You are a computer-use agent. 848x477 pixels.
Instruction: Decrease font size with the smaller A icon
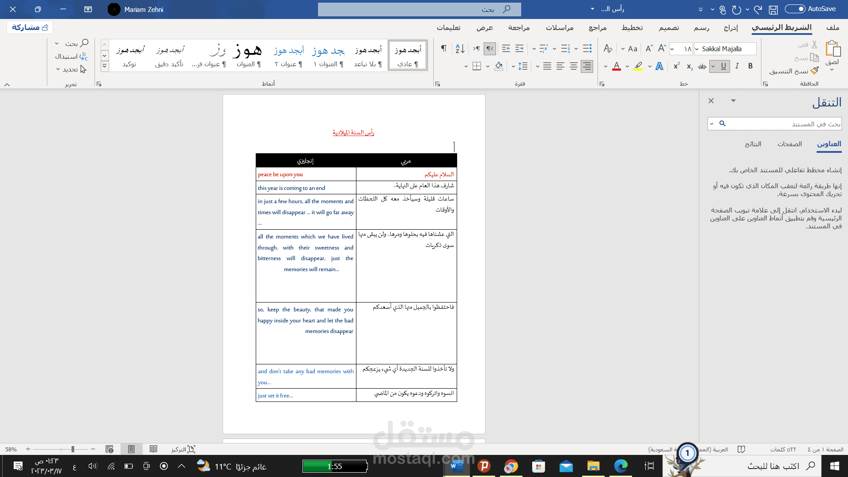[x=649, y=49]
